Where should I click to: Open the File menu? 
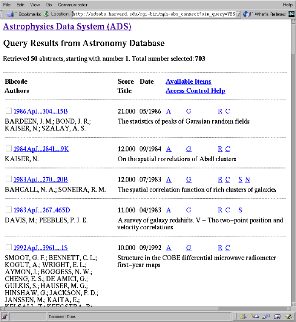(x=7, y=5)
